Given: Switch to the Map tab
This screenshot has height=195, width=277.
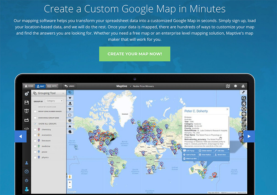Looking at the screenshot, I should [x=40, y=86].
